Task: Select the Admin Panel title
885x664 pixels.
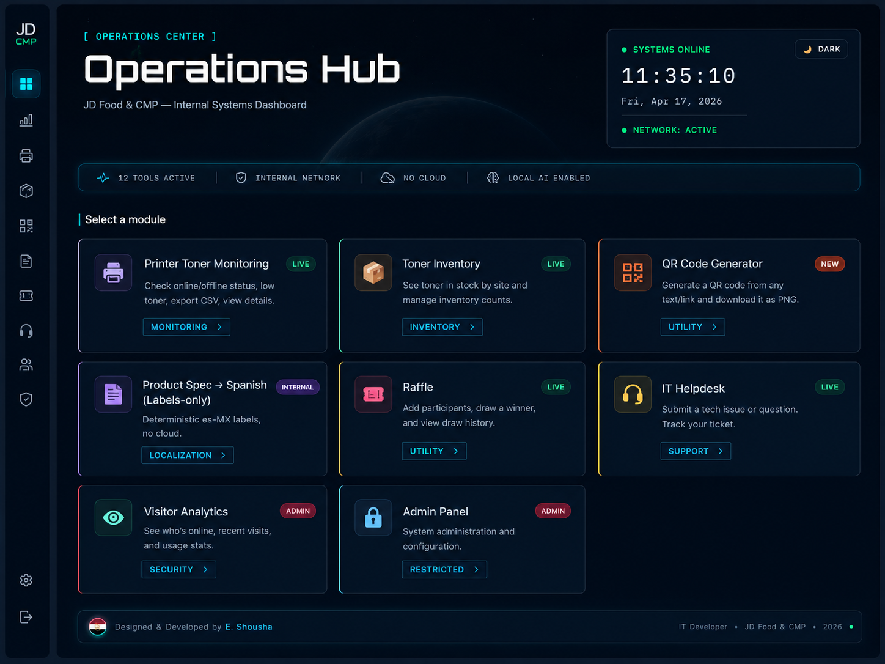Action: [x=435, y=512]
